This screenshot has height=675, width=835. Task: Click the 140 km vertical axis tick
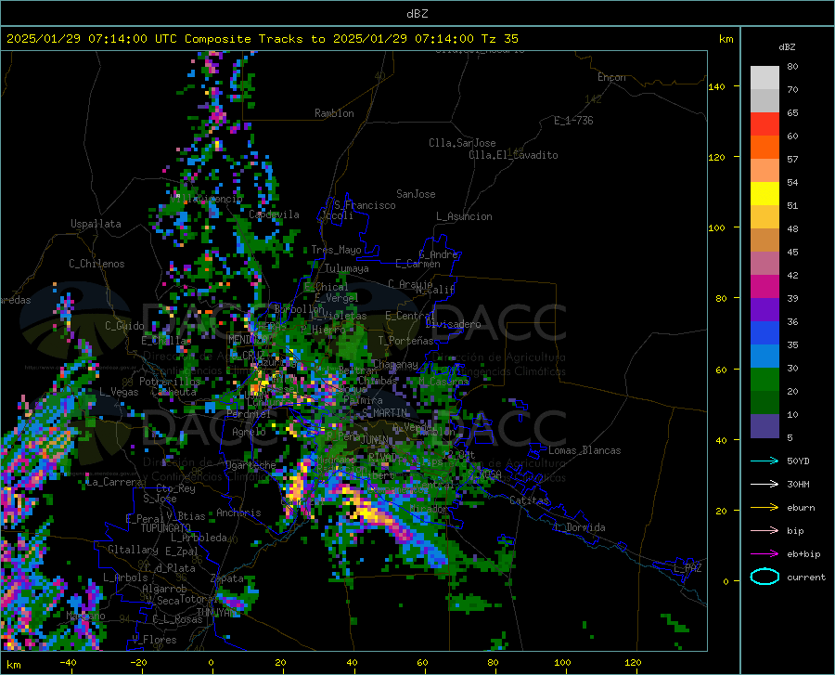[x=716, y=86]
